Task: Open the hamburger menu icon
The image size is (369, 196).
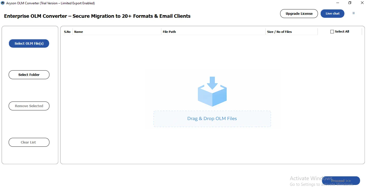Action: point(354,13)
